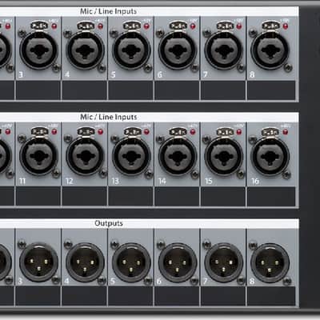
Task: Click the red +48V LED on input 5
Action: coord(146,26)
